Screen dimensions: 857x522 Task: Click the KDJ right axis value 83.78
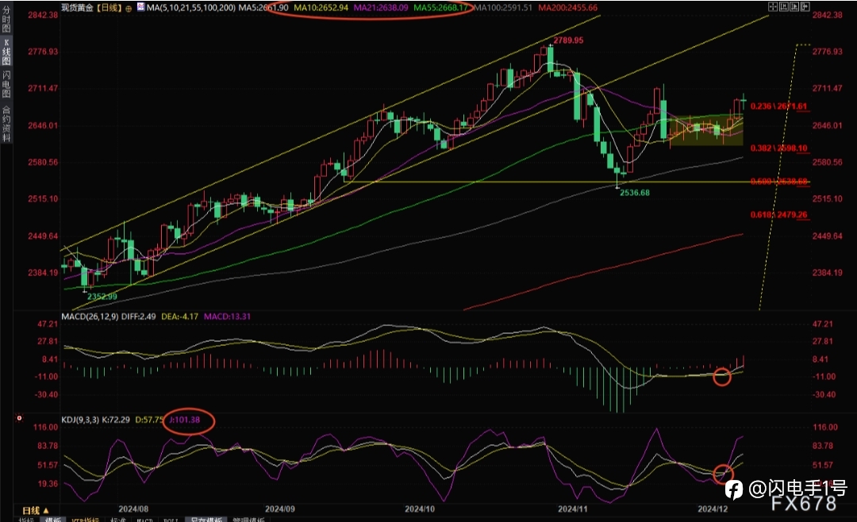tap(823, 446)
